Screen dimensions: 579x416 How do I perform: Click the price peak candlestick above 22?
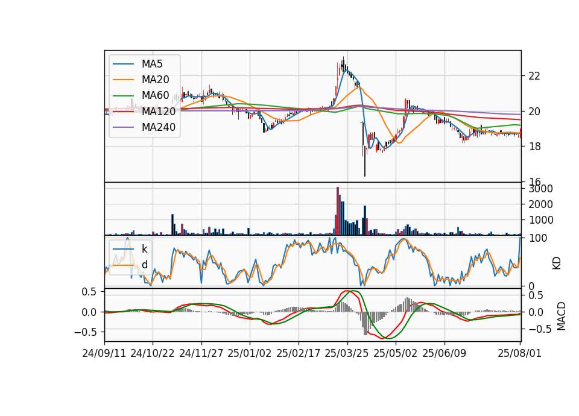pyautogui.click(x=343, y=64)
